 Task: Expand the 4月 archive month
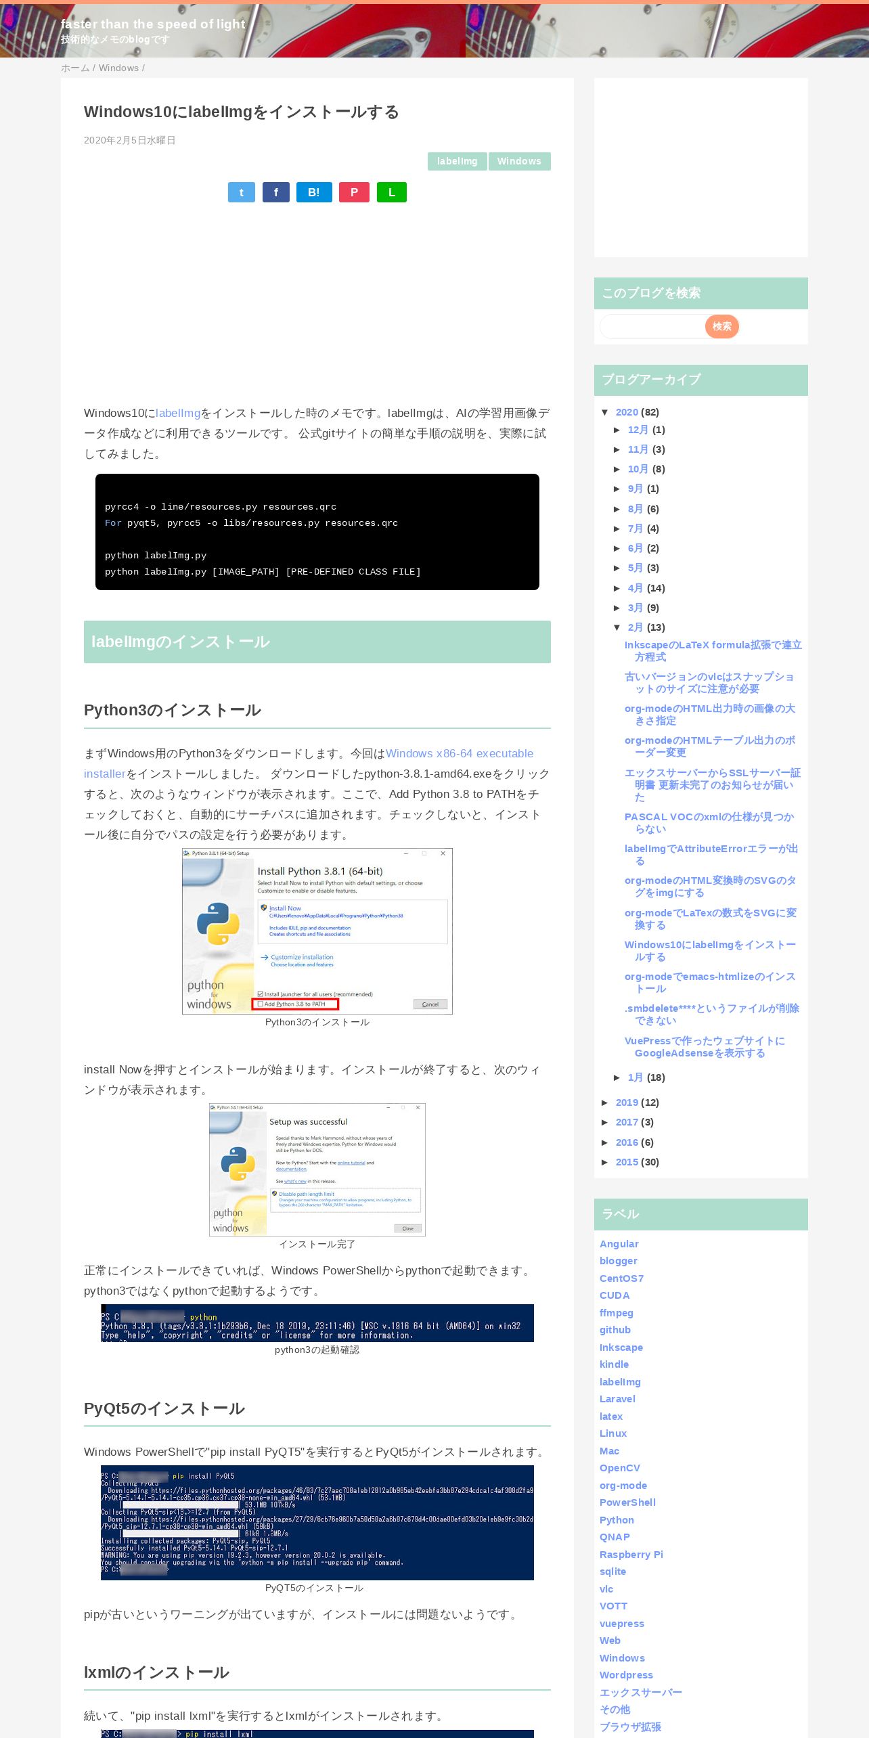coord(617,588)
